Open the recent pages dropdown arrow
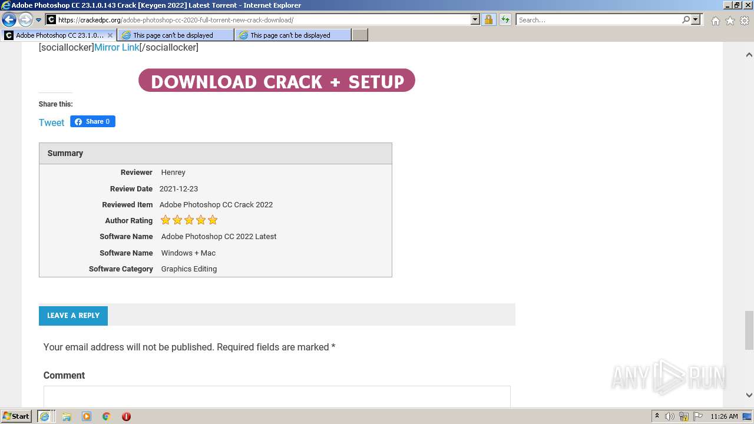 point(38,20)
